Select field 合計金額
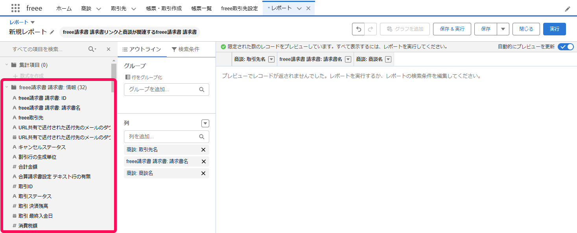Screen dimensions: 577x233 click(x=28, y=167)
